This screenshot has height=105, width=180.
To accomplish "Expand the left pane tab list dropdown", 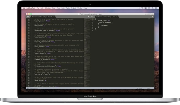I will click(x=88, y=17).
